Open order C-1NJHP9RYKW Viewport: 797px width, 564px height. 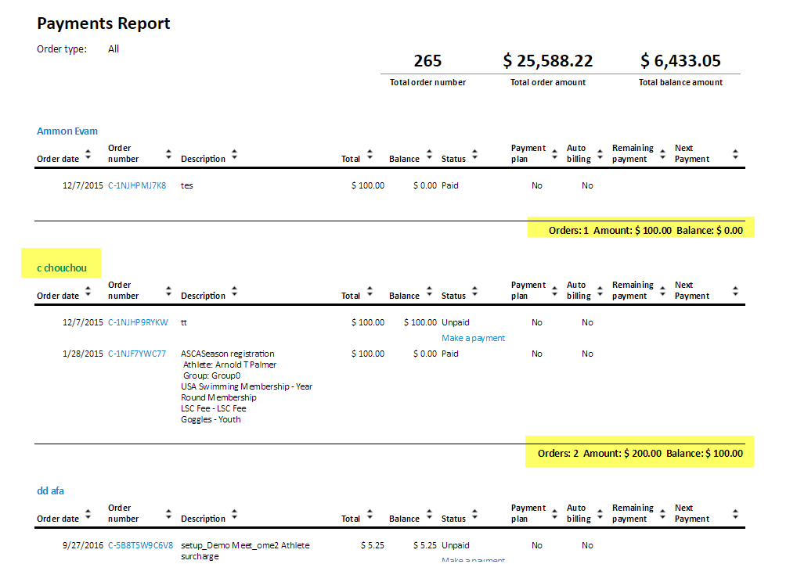point(138,323)
